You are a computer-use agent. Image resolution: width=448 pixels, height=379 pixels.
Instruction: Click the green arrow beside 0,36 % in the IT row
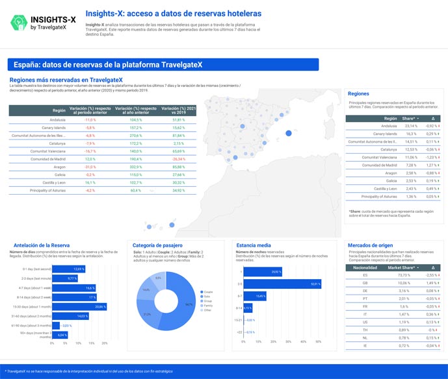click(439, 314)
